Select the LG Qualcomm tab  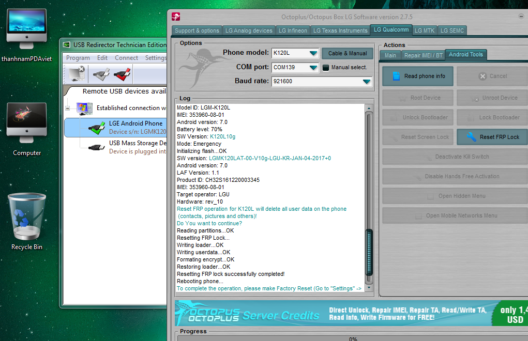(x=391, y=29)
